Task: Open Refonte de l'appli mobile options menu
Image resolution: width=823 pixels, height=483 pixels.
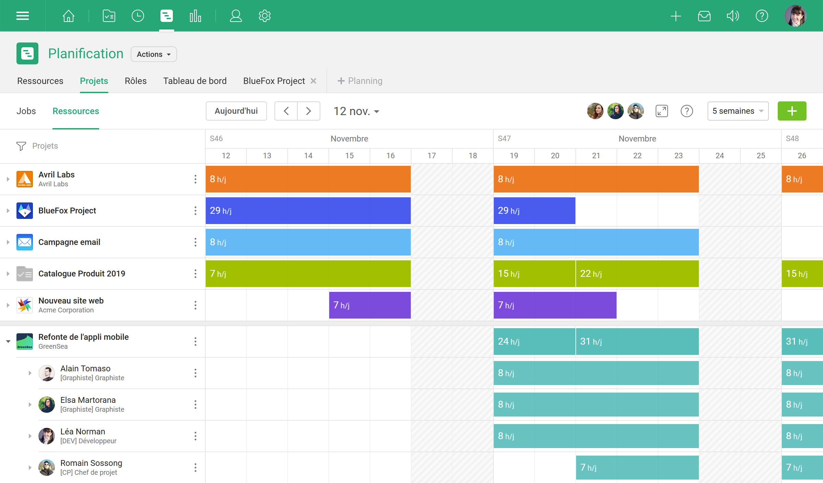Action: tap(195, 342)
